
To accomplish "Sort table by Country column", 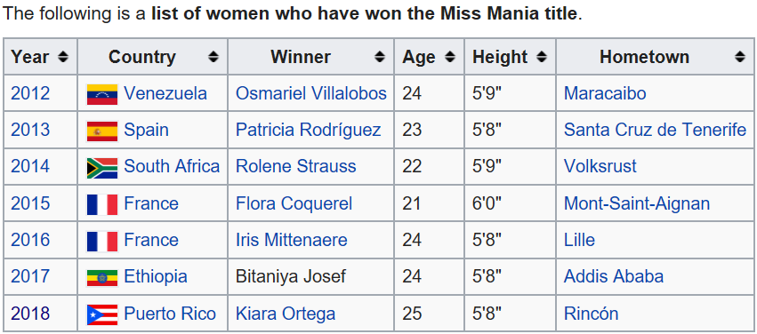I will click(x=213, y=57).
